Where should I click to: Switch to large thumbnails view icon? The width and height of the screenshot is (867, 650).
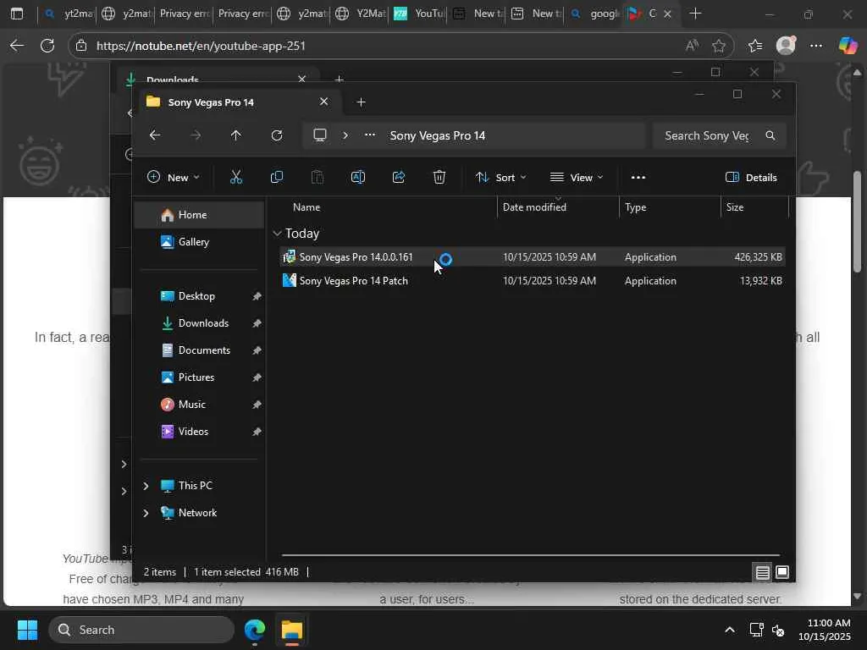pos(782,572)
